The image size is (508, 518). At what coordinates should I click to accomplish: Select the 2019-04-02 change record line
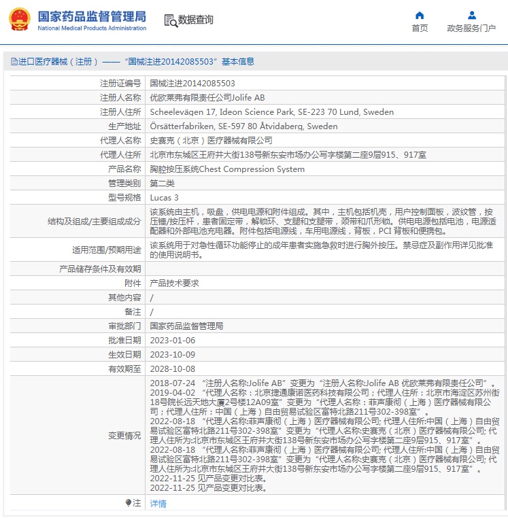(324, 402)
